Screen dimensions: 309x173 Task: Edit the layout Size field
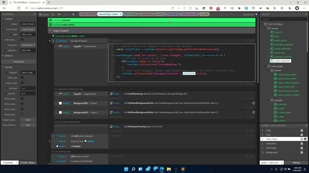[x=28, y=35]
